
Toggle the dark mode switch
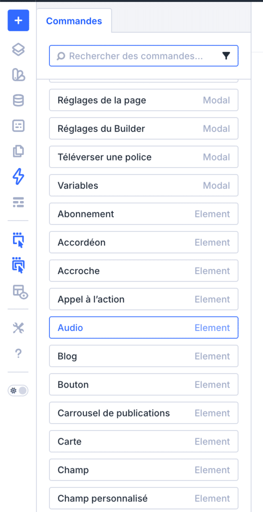point(18,390)
